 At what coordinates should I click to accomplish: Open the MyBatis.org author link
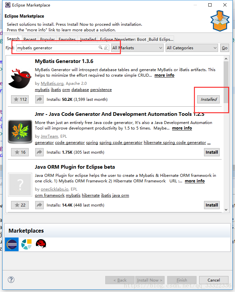point(52,84)
